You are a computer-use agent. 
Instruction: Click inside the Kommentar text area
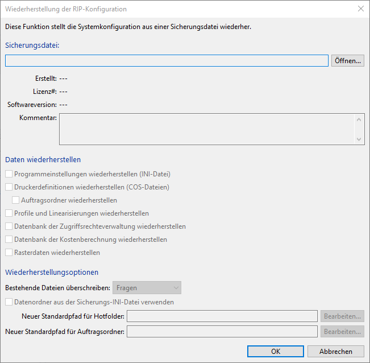pyautogui.click(x=207, y=129)
